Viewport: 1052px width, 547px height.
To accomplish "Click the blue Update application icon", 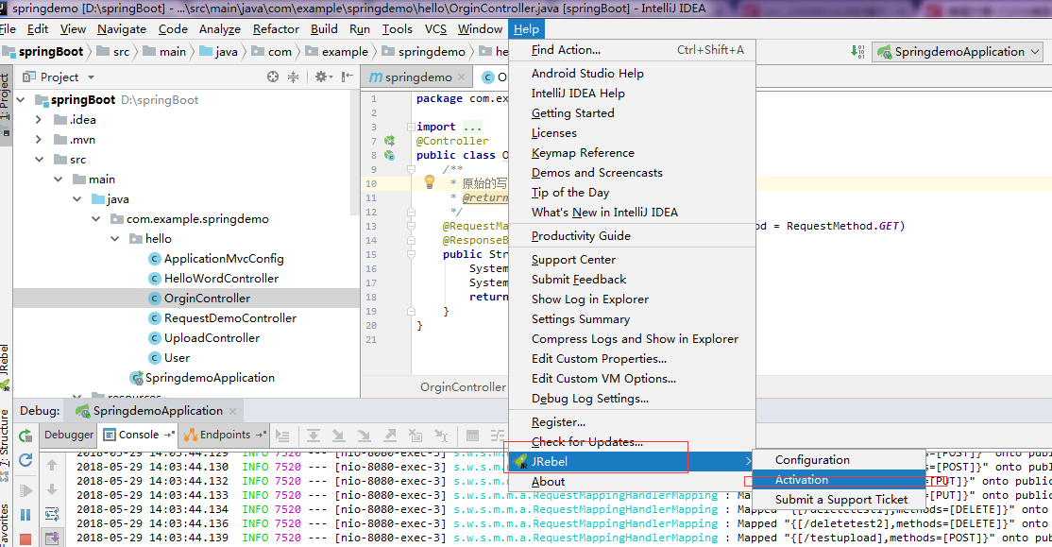I will tap(25, 460).
